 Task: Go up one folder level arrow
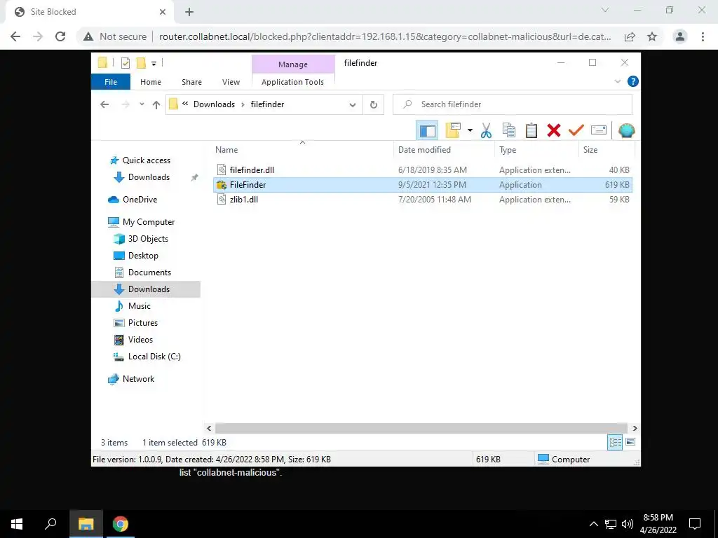(156, 104)
